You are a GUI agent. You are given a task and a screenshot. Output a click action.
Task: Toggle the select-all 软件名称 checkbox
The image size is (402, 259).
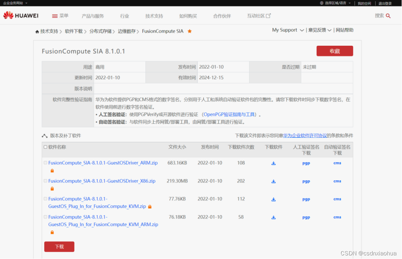coord(45,147)
